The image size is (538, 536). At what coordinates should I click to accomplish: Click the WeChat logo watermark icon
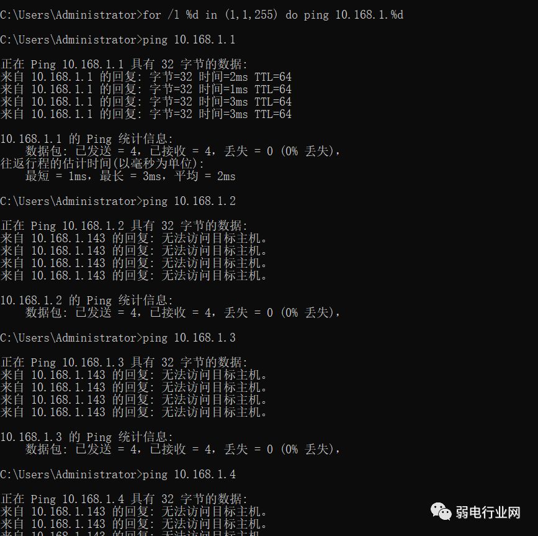coord(441,512)
